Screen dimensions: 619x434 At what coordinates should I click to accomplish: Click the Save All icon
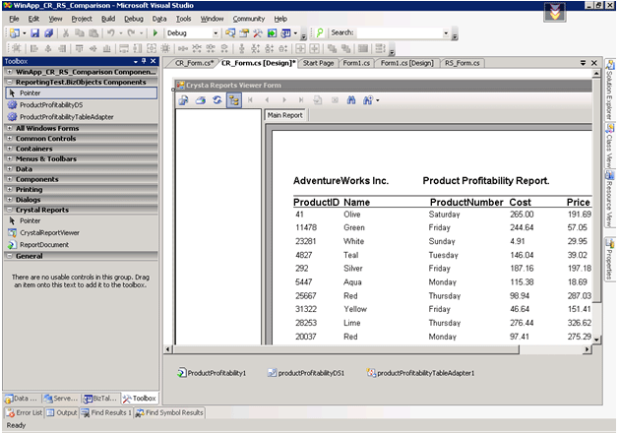click(x=48, y=33)
